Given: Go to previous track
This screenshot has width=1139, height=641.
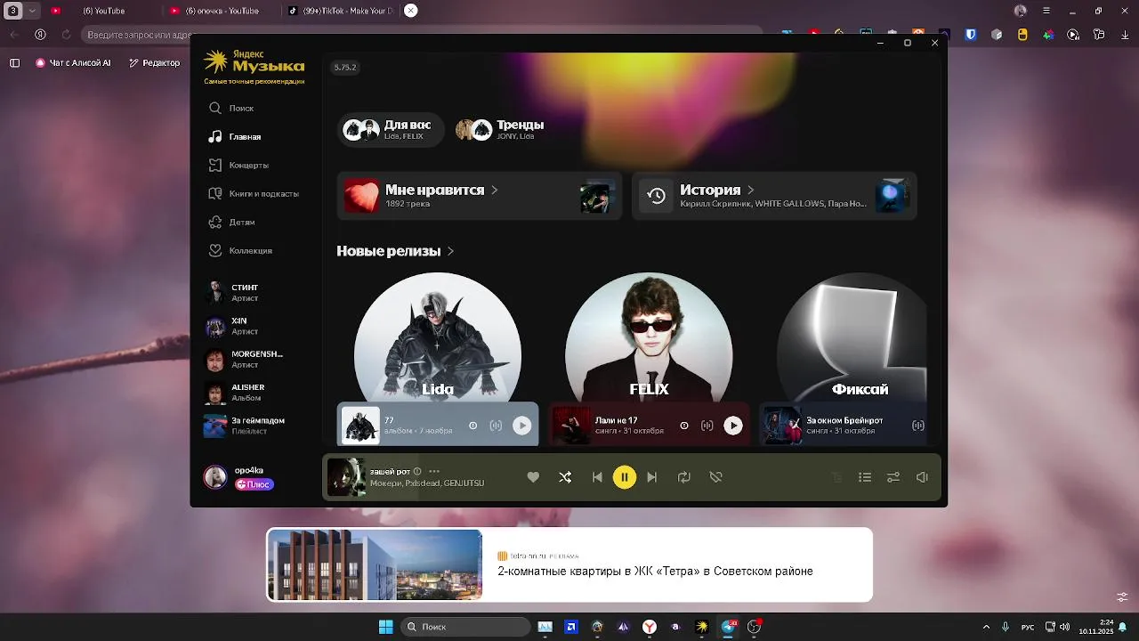Looking at the screenshot, I should click(597, 477).
